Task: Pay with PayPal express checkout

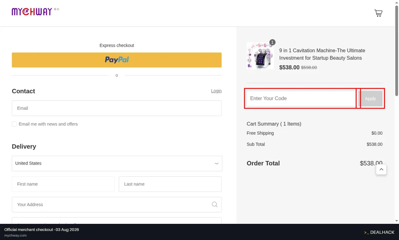Action: pyautogui.click(x=116, y=60)
